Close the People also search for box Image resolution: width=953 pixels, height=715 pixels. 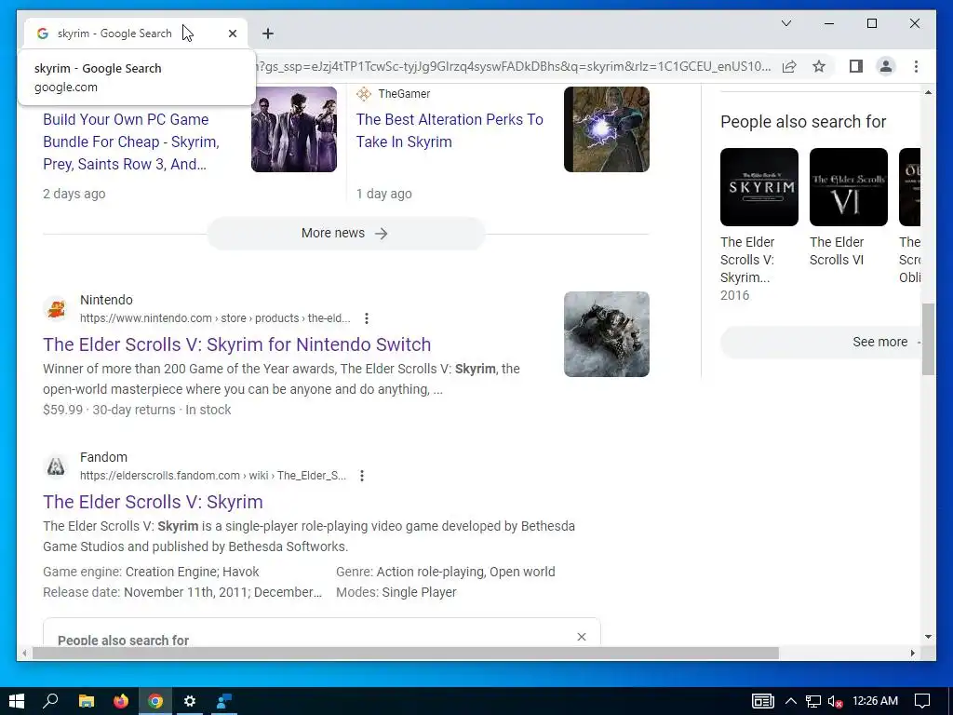[x=582, y=637]
